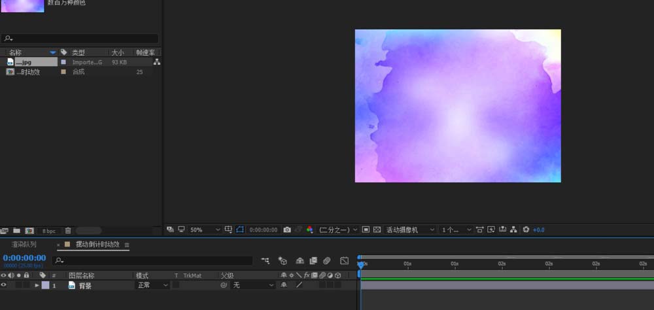Open grid and guide options
The width and height of the screenshot is (654, 310).
point(228,230)
